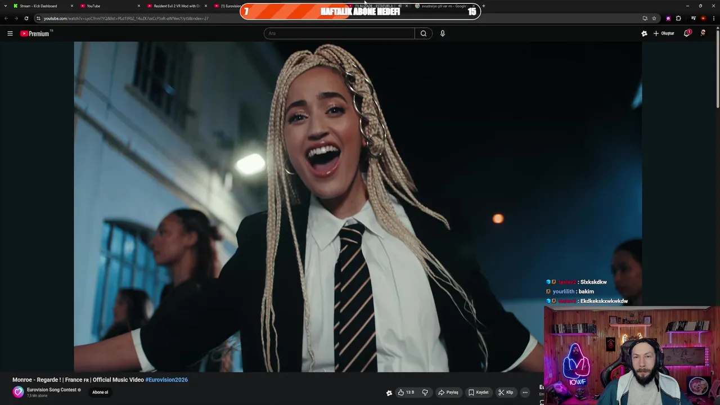Open Eurovision Song Contest channel avatar
720x405 pixels.
point(19,392)
